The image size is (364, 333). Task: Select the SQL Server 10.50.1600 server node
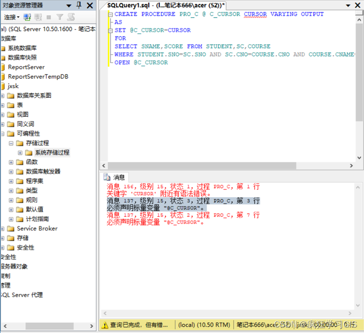coord(48,29)
